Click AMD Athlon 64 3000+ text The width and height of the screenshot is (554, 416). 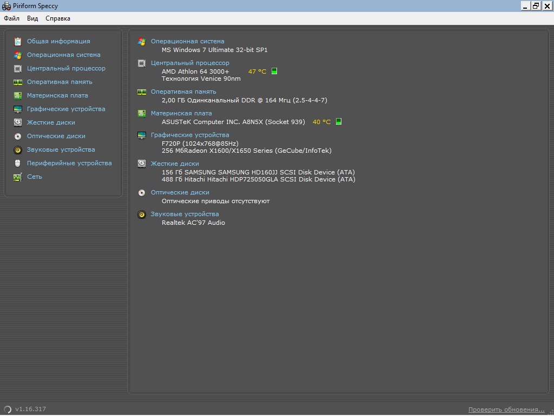[195, 71]
